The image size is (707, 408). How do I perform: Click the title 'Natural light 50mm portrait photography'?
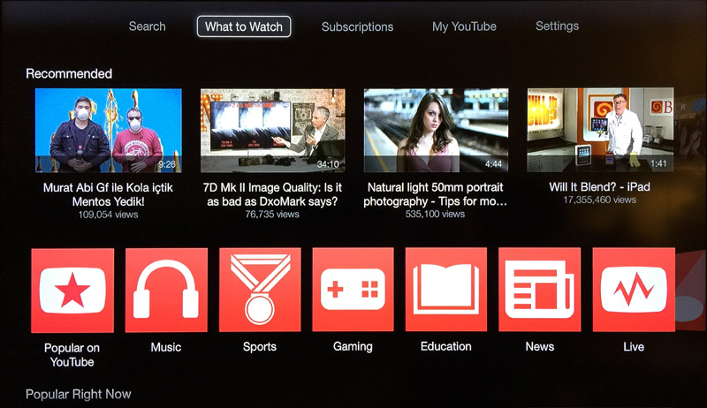435,194
